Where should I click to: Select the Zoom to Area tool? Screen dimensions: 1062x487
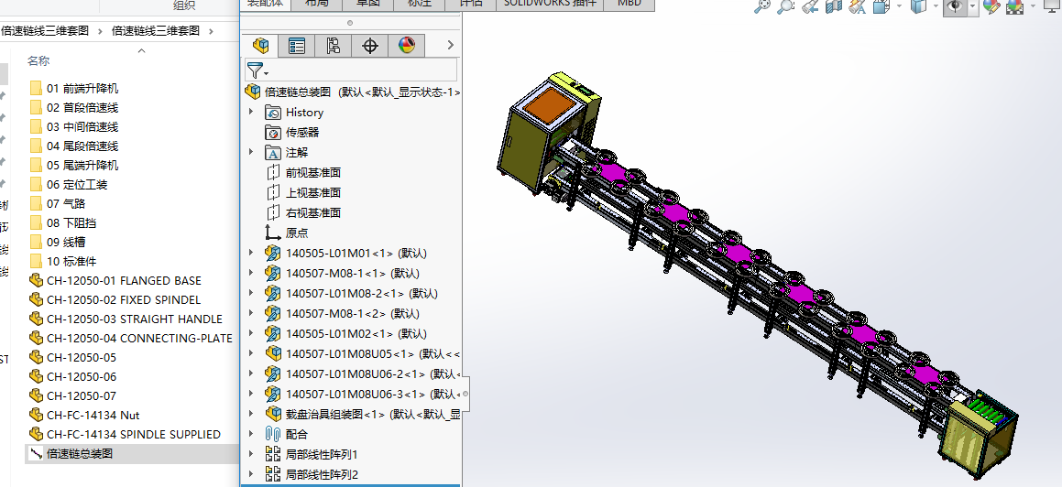click(785, 6)
